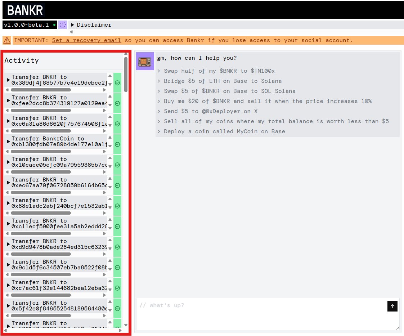Click the info icon beside the version badge
Image resolution: width=404 pixels, height=336 pixels.
coord(63,25)
